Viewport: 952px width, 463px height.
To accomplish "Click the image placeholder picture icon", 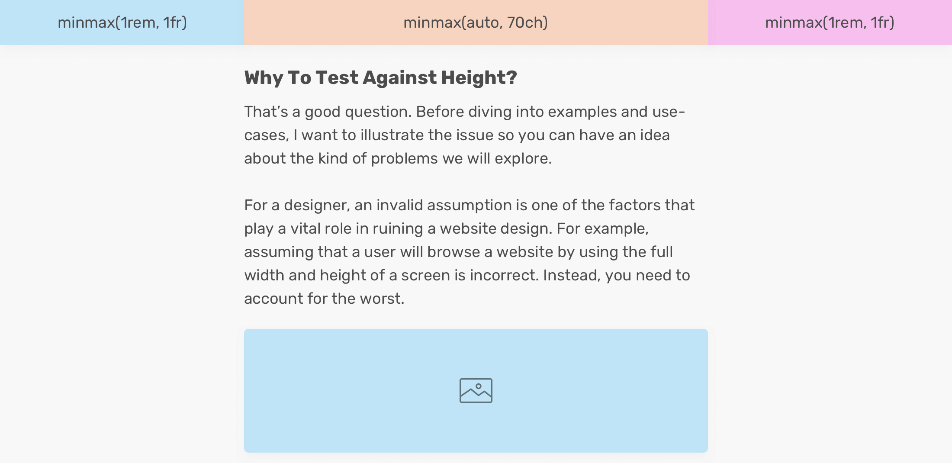I will (476, 390).
